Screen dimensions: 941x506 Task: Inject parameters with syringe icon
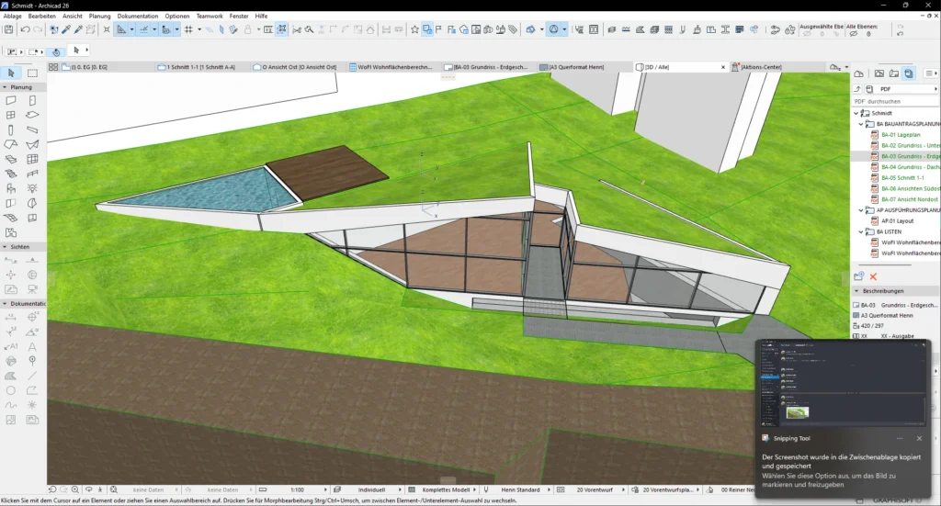78,29
